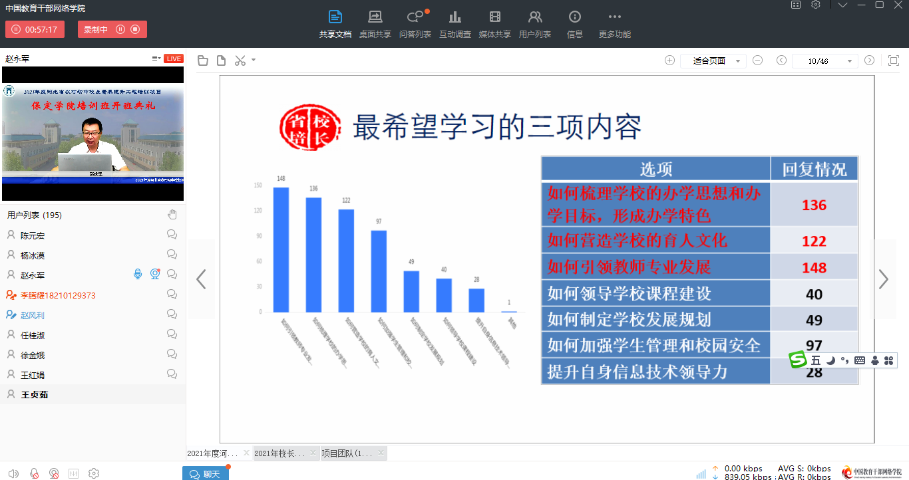The height and width of the screenshot is (480, 909).
Task: Enter fullscreen mode for the document
Action: coord(894,60)
